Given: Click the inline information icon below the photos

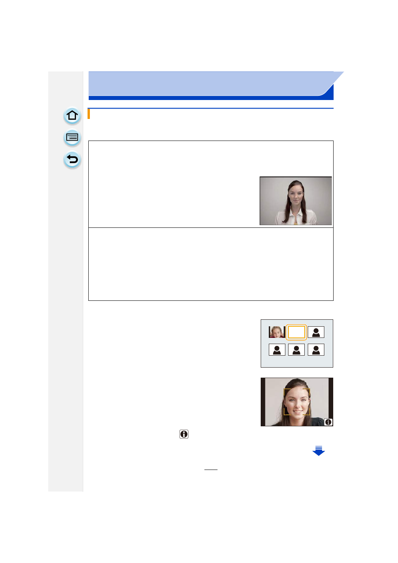Looking at the screenshot, I should tap(184, 434).
